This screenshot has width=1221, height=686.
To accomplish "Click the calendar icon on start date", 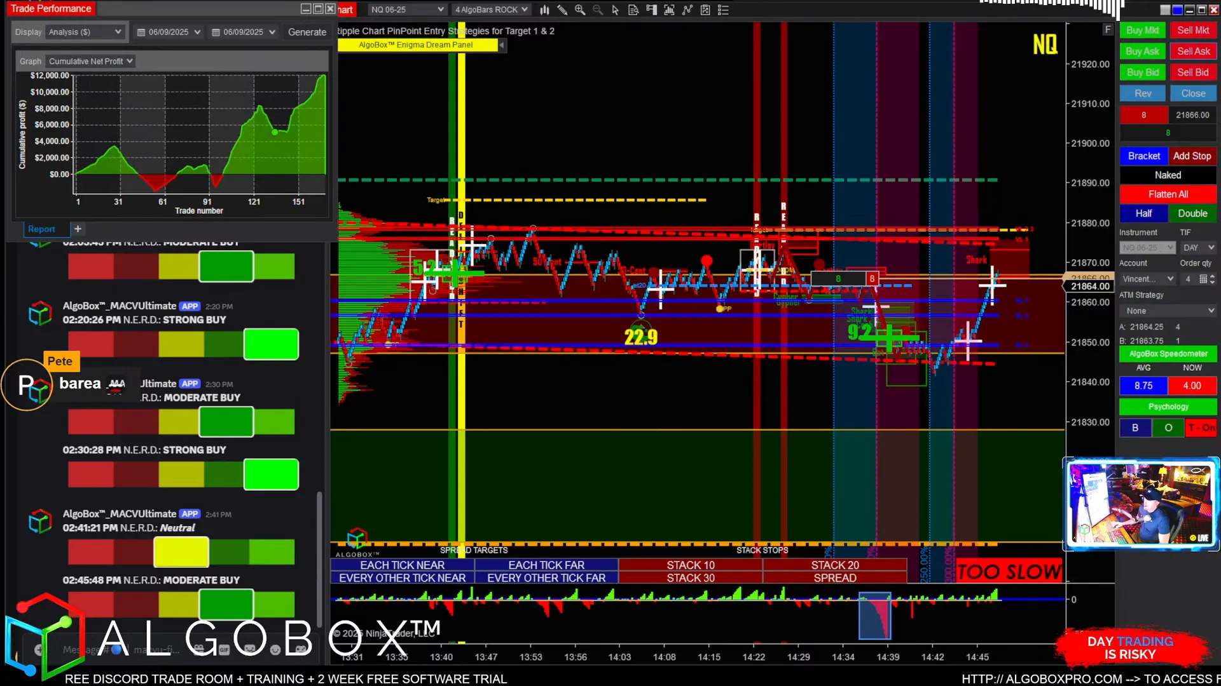I will click(141, 32).
